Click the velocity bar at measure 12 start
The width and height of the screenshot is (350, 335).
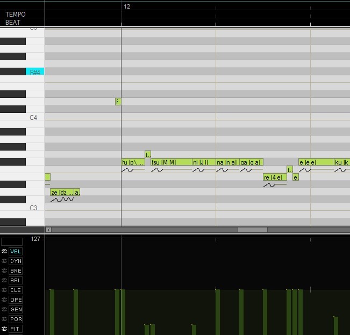click(x=123, y=312)
